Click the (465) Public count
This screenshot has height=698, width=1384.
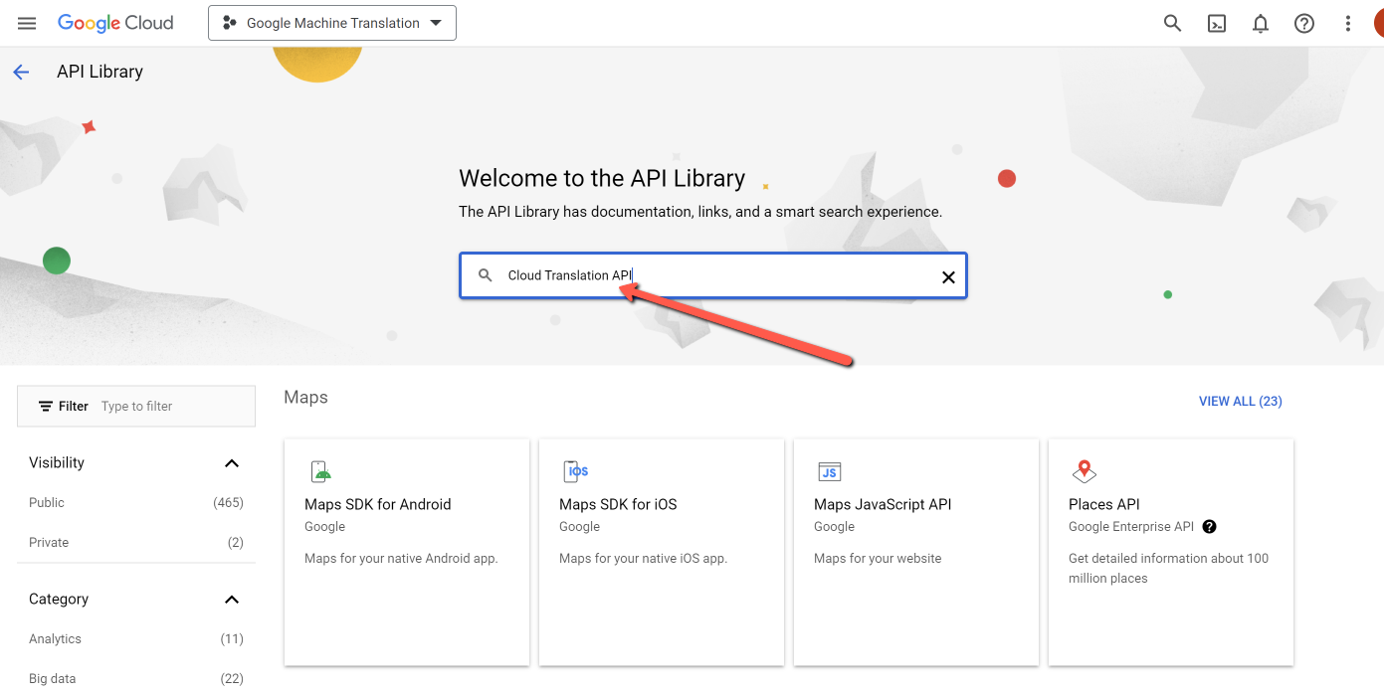[x=228, y=502]
